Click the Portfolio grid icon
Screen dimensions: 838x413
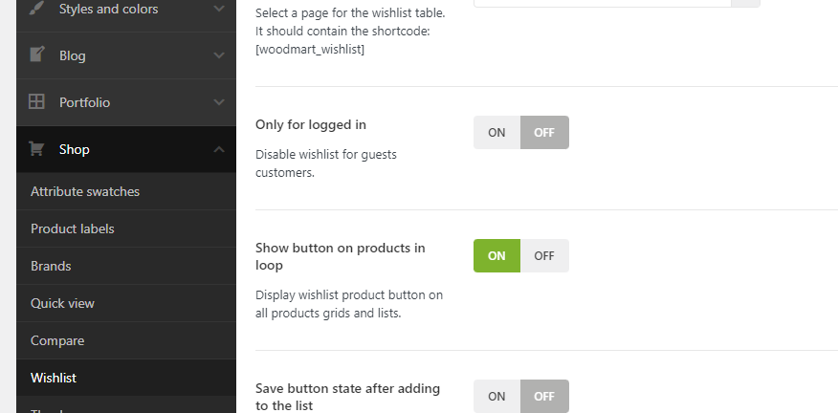coord(36,101)
